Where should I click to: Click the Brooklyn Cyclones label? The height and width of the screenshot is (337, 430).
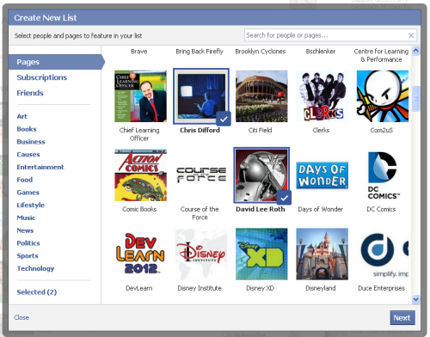coord(261,52)
